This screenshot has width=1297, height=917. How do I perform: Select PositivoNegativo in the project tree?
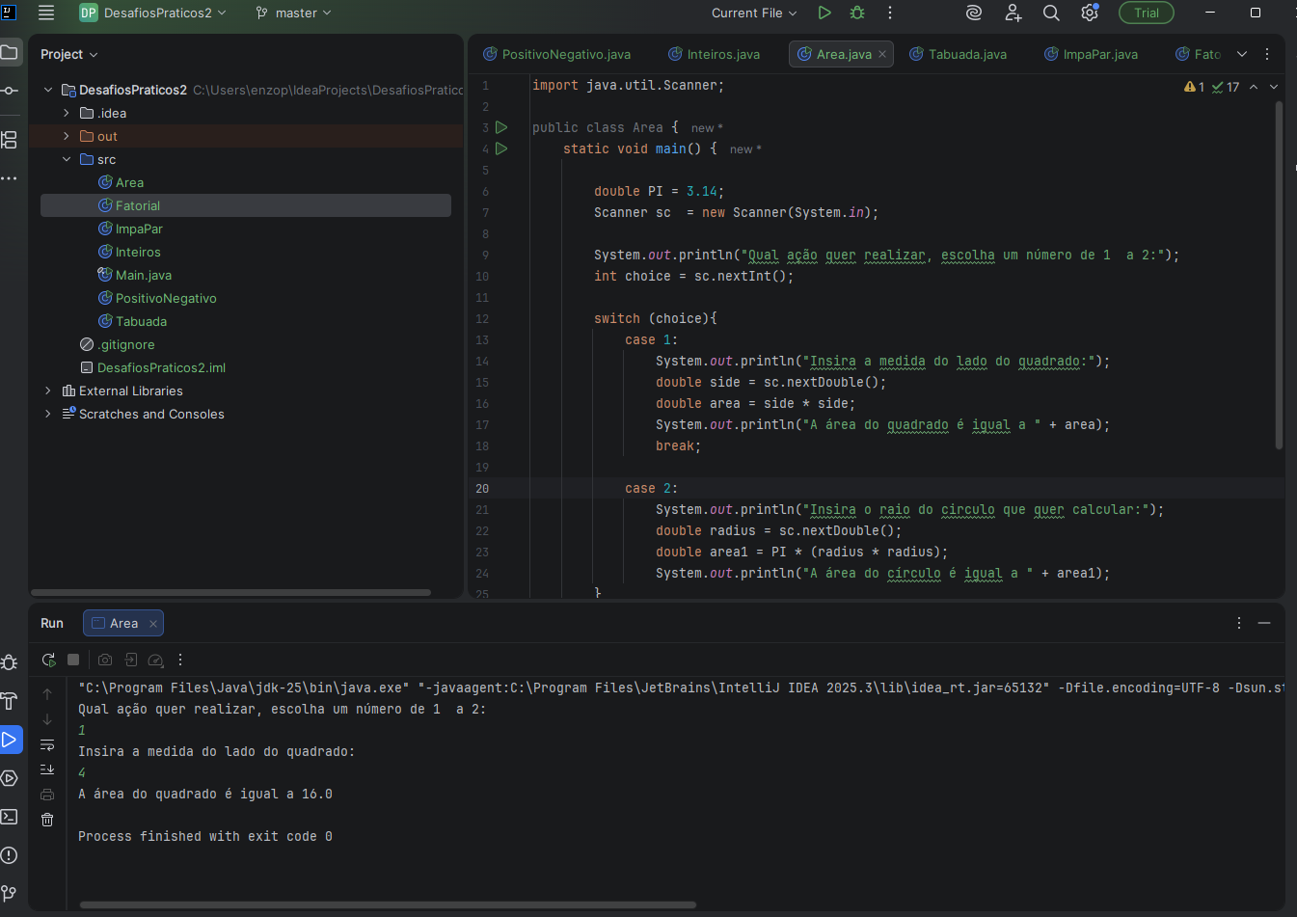coord(166,298)
